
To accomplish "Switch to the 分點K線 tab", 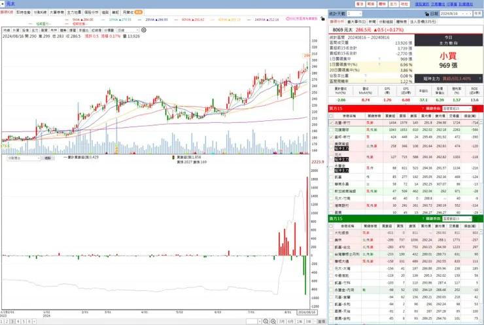I will coord(40,12).
